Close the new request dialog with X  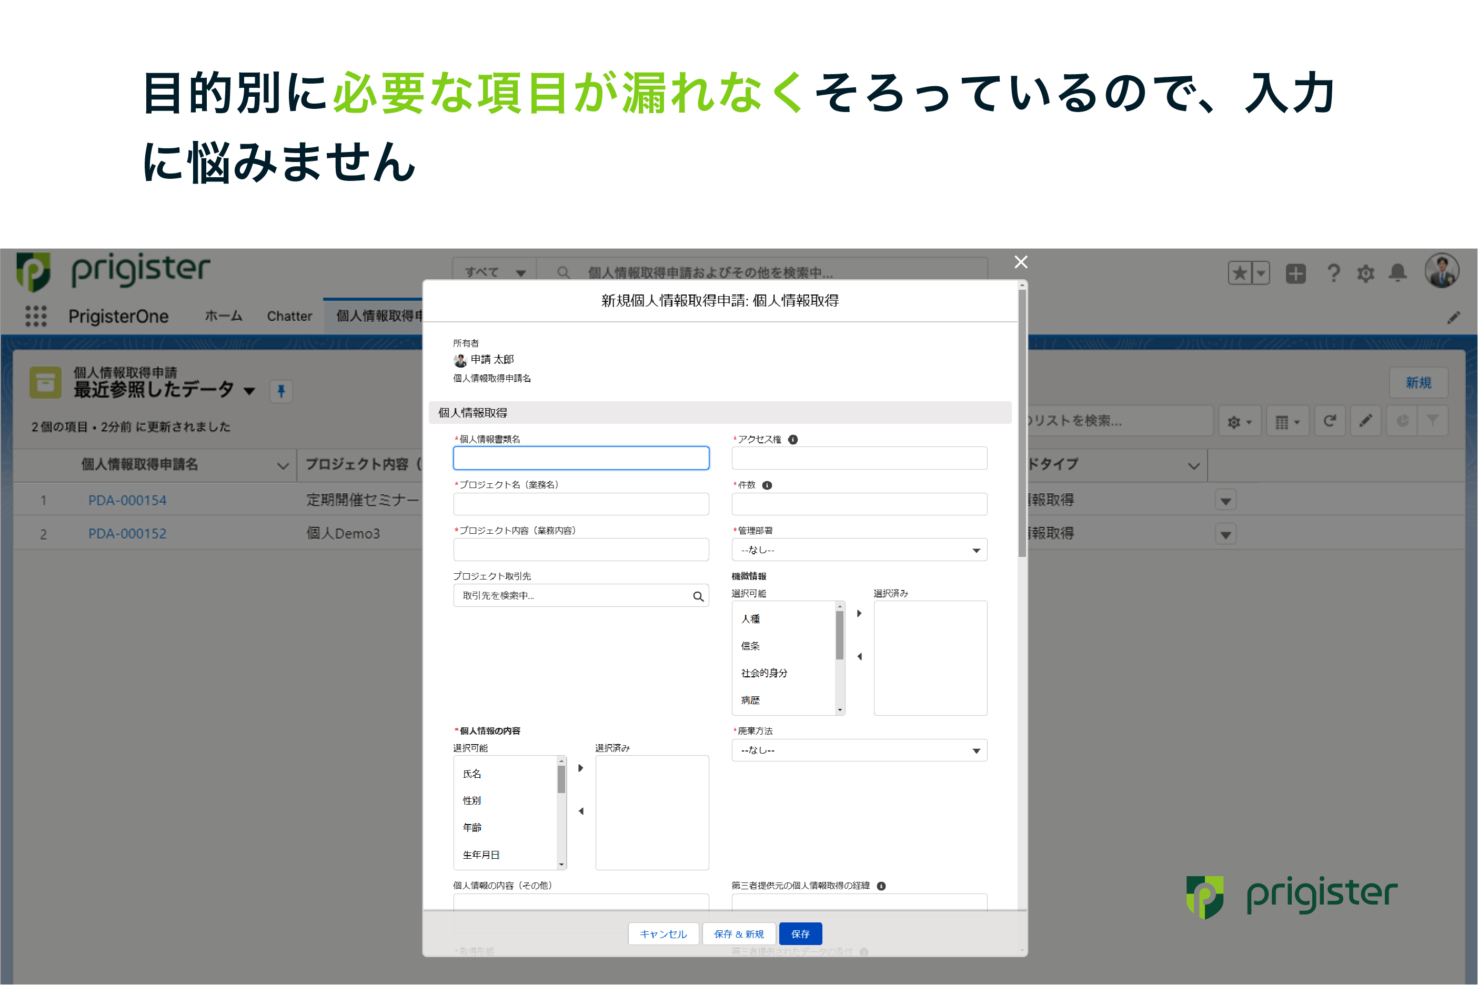pyautogui.click(x=1021, y=262)
